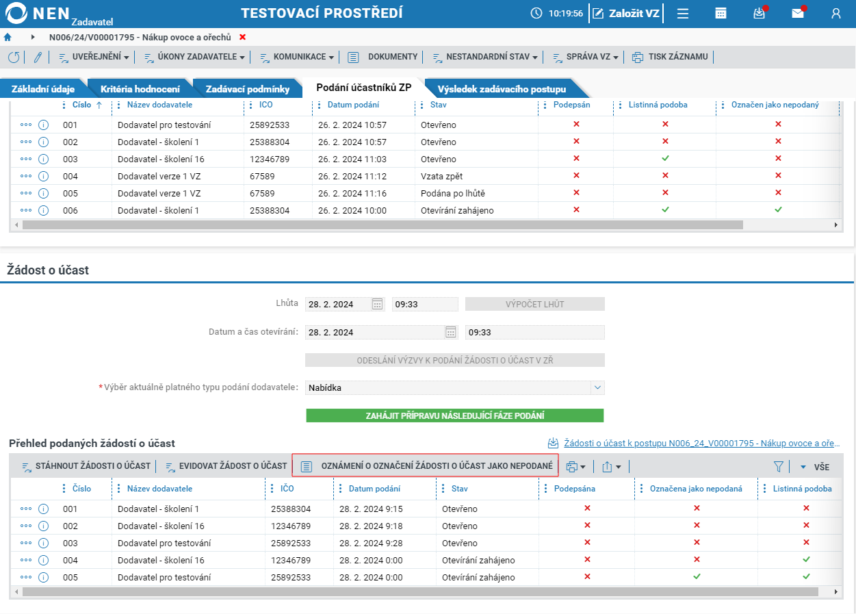The image size is (856, 614).
Task: Show info for request 001 Dodavatel - školení 1
Action: point(43,509)
